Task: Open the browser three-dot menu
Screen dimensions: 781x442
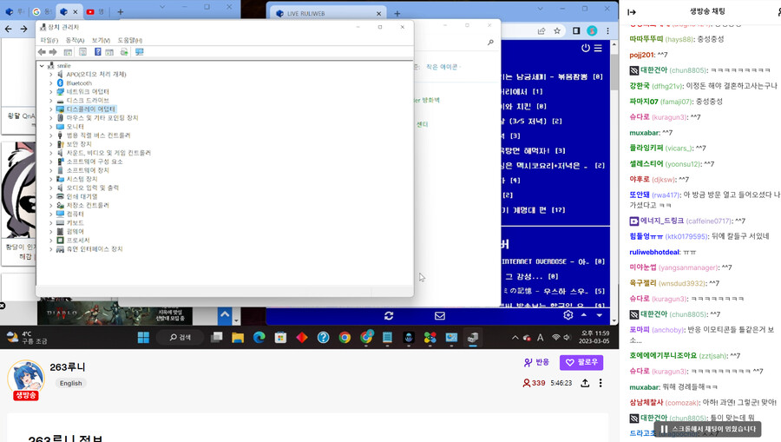Action: point(607,31)
